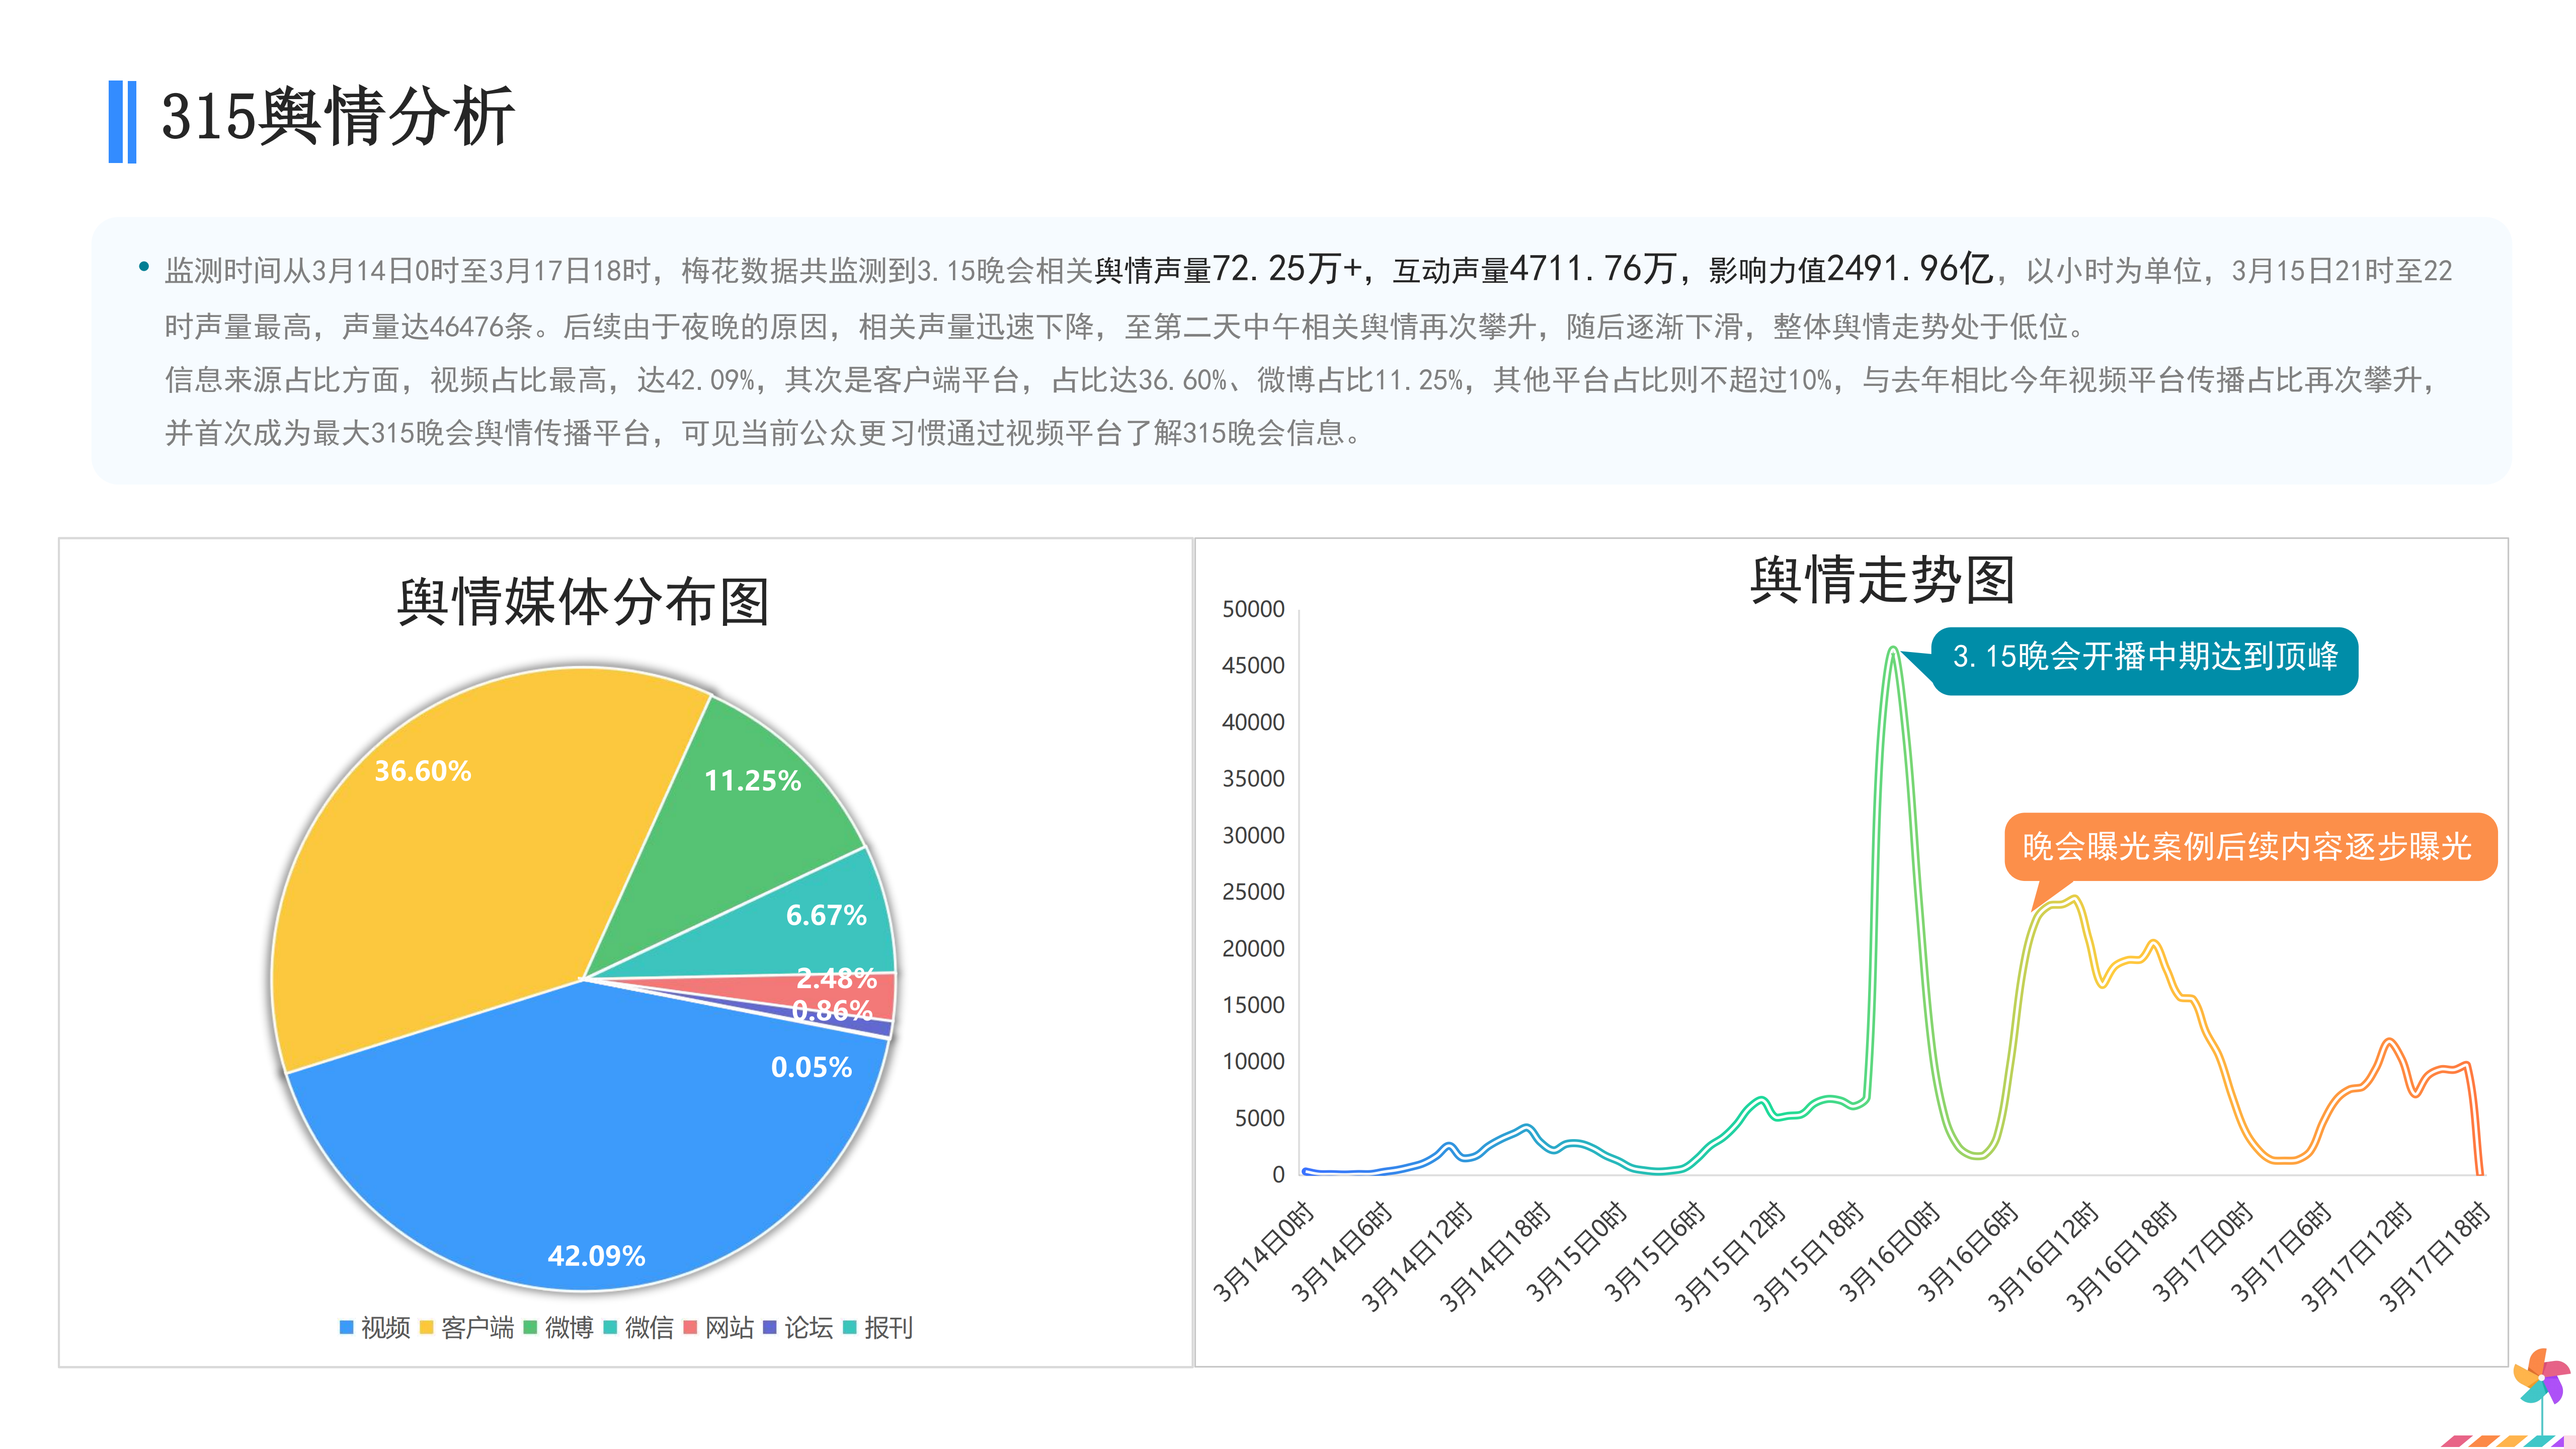Viewport: 2576px width, 1449px height.
Task: Click the blue 视频 legend swatch
Action: coord(346,1327)
